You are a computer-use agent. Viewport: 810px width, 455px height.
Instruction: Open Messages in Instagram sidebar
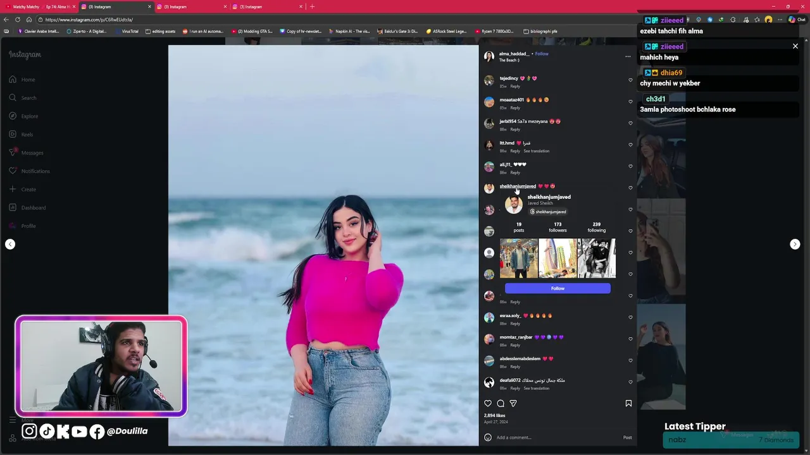(26, 153)
